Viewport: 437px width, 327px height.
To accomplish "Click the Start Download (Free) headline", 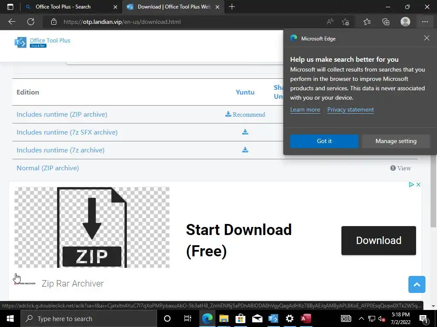I will (239, 241).
